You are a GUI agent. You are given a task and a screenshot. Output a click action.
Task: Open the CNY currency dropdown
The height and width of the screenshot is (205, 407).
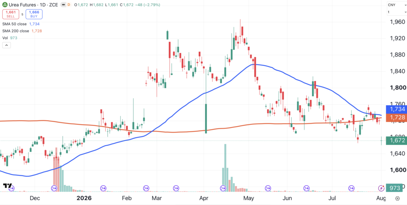coord(396,5)
